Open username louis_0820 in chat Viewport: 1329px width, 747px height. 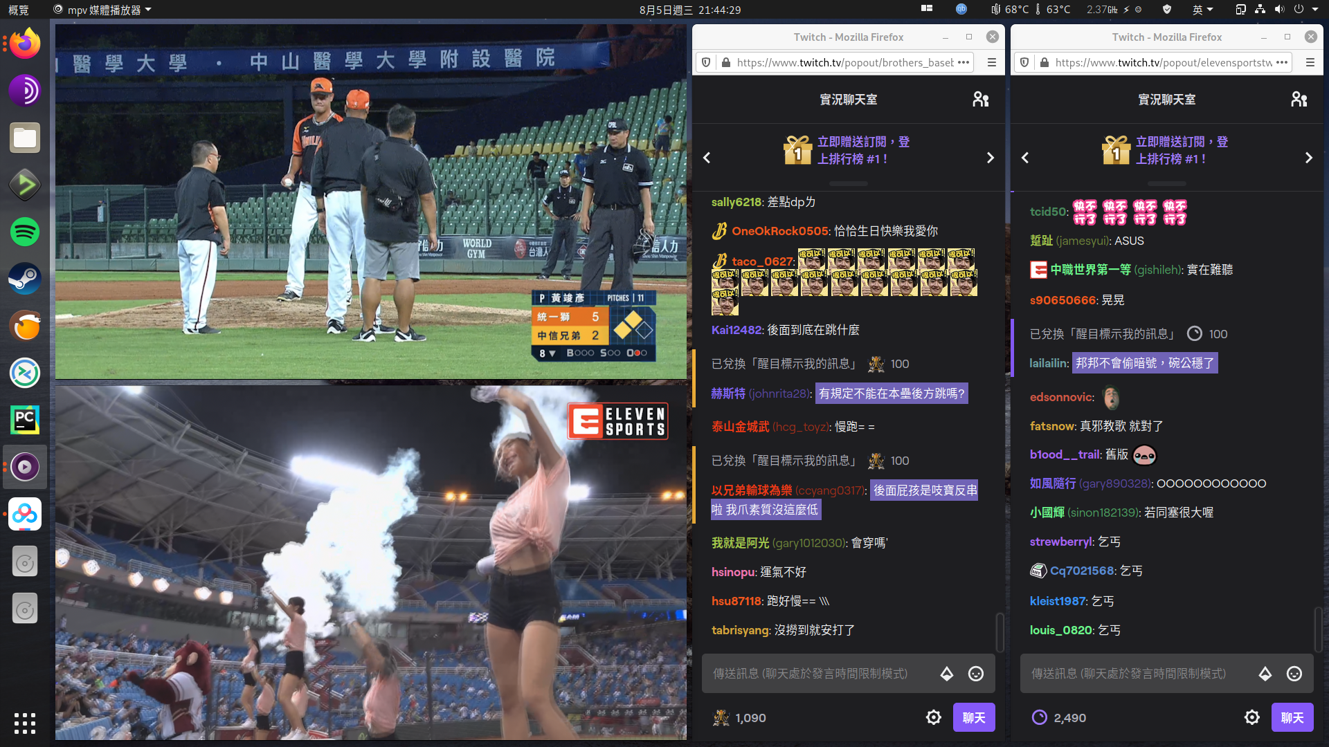[x=1061, y=630]
